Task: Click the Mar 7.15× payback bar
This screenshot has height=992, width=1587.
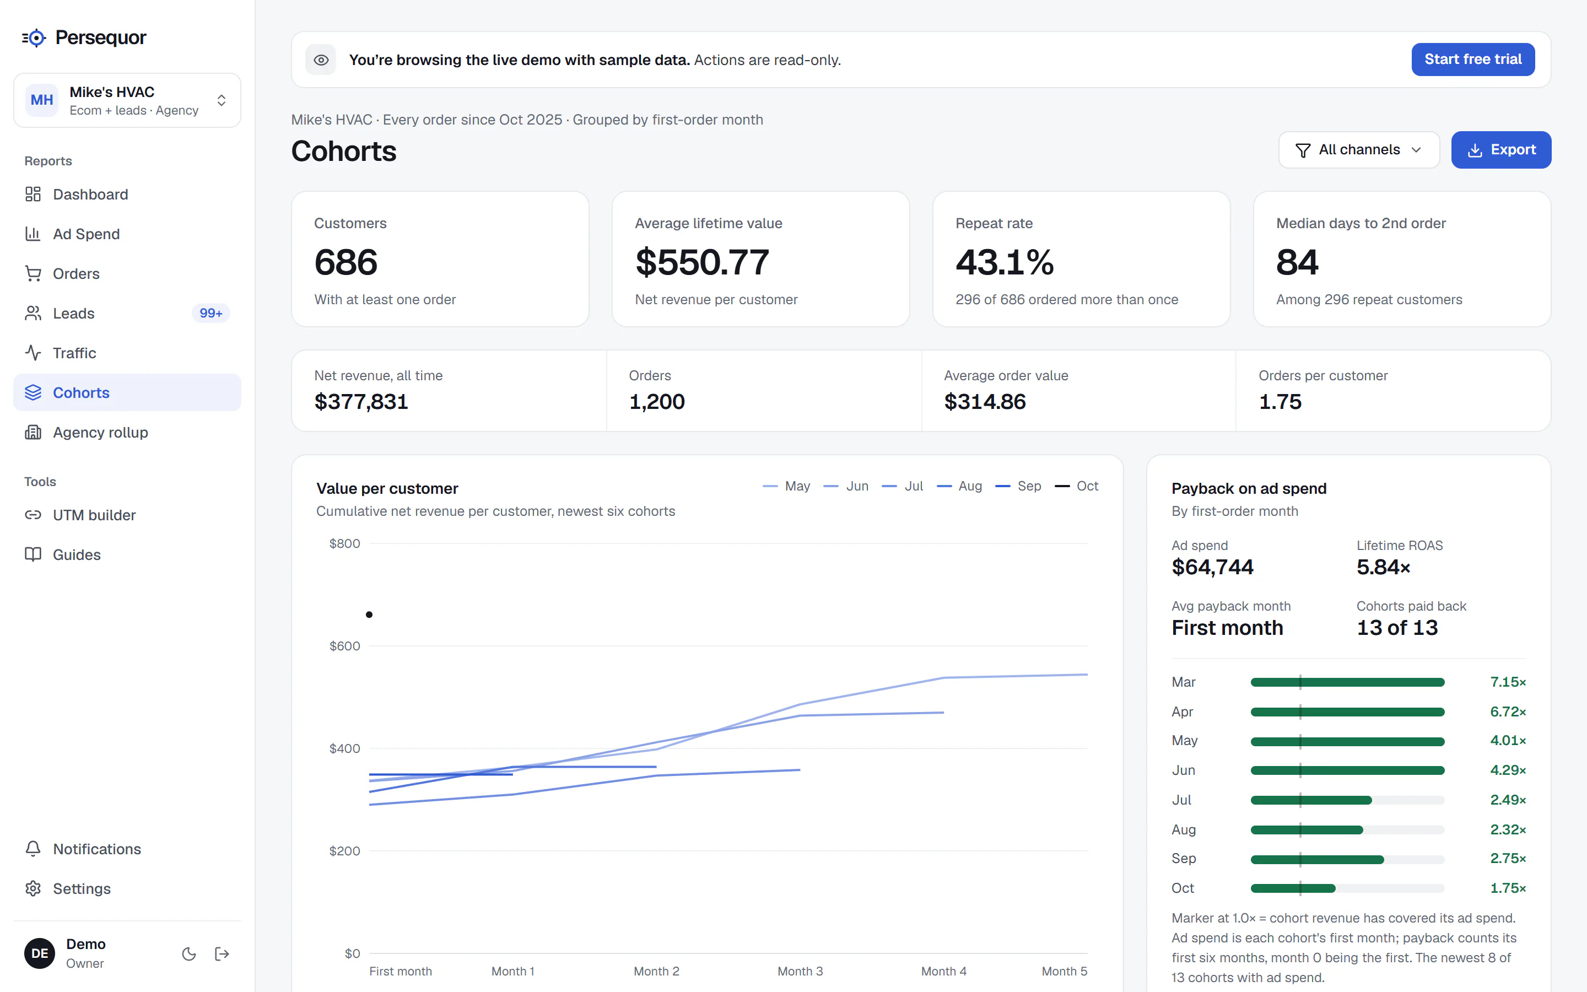Action: [x=1347, y=682]
